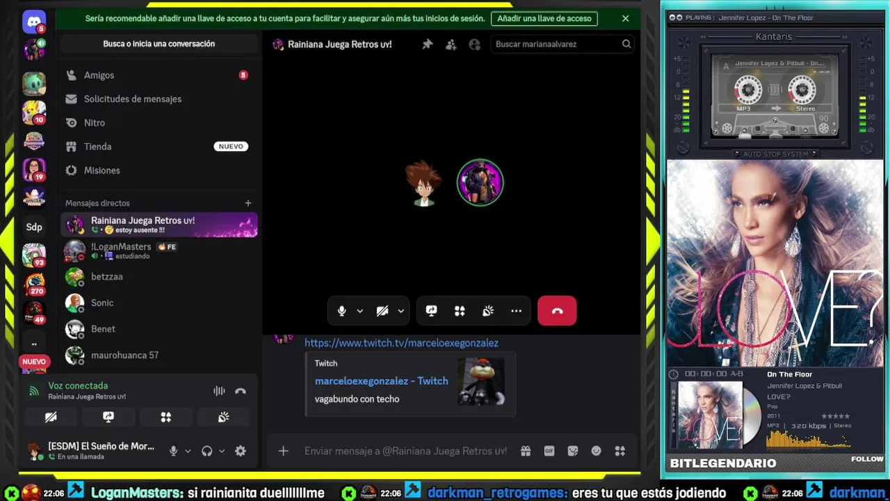
Task: Open activities in voice panel
Action: click(x=165, y=417)
